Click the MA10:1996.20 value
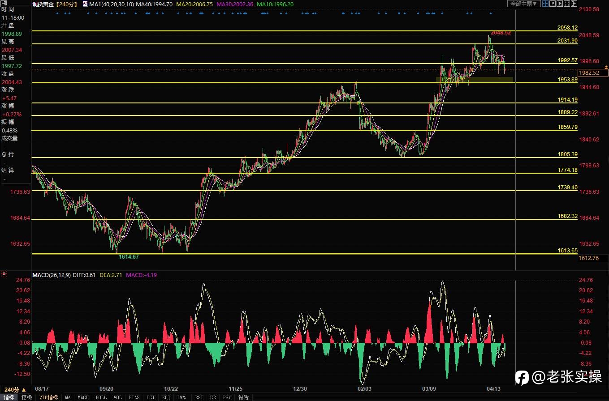This screenshot has height=401, width=609. pyautogui.click(x=276, y=4)
